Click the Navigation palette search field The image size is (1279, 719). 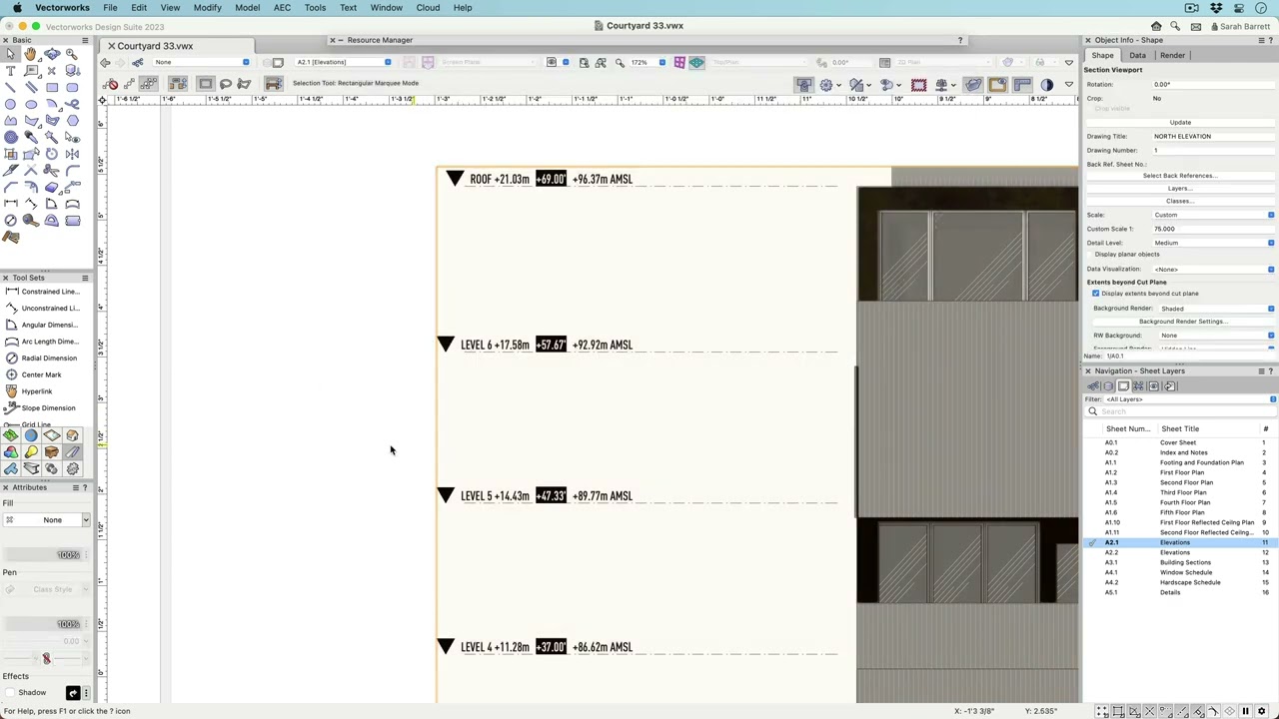1180,411
